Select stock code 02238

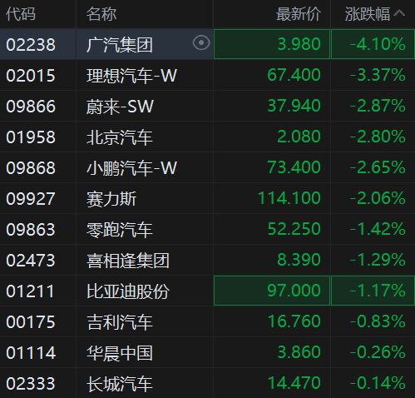pyautogui.click(x=31, y=45)
